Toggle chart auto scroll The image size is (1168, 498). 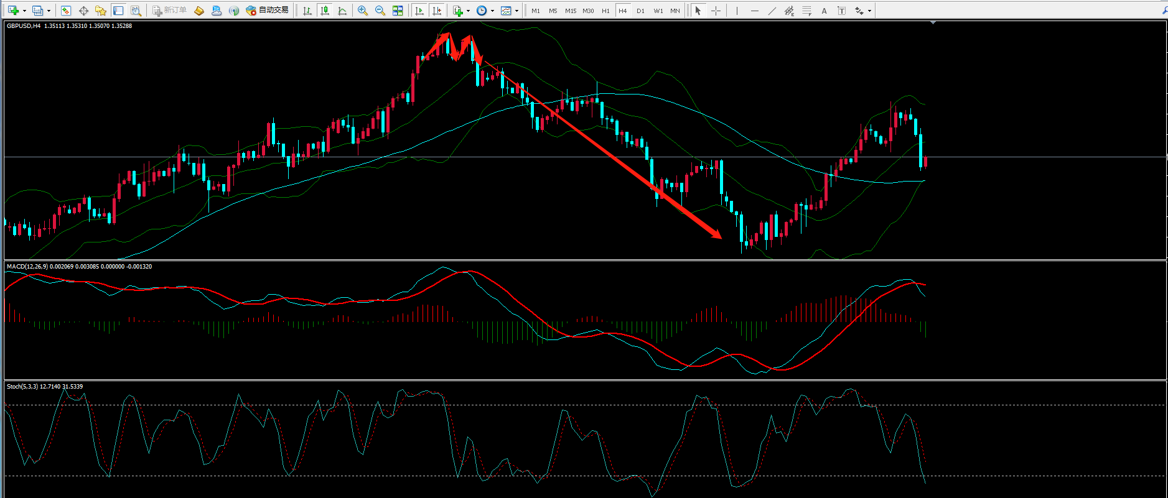coord(419,11)
